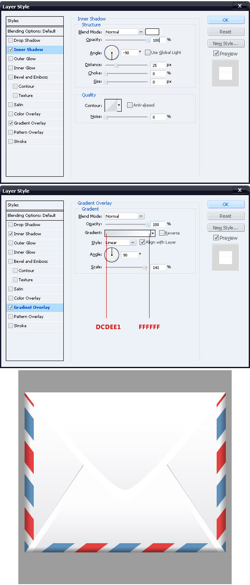Toggle Preview checkbox in Inner Shadow dialog

(216, 53)
